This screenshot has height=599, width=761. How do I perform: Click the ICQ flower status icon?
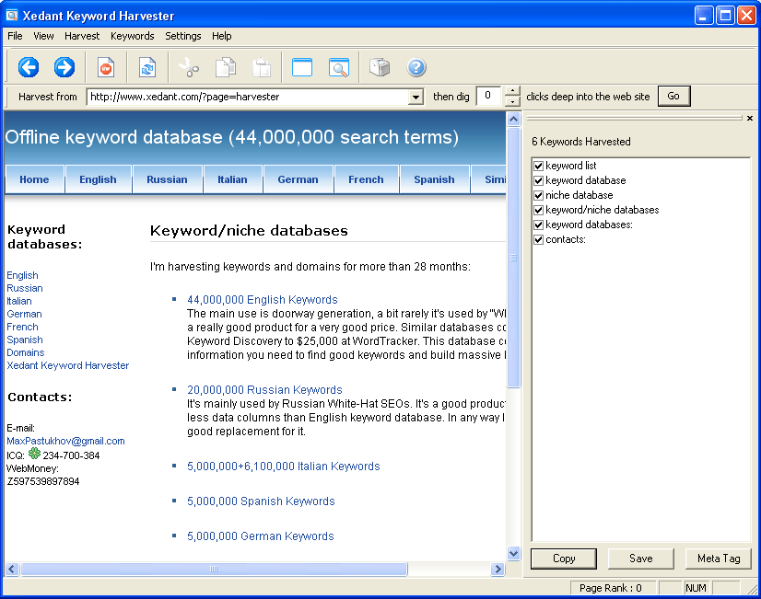(34, 454)
